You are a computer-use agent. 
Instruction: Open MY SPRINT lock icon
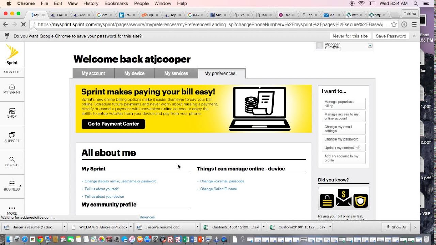[x=12, y=87]
